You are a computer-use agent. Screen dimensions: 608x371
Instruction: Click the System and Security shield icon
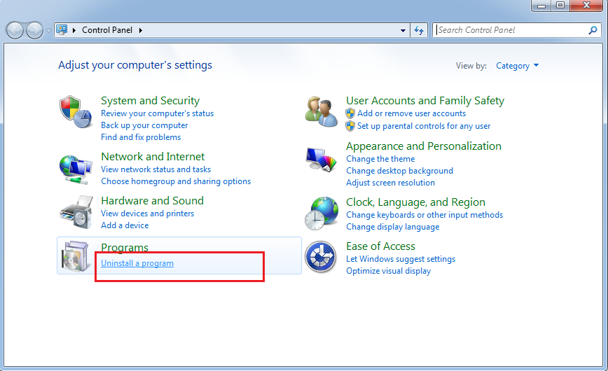coord(76,111)
